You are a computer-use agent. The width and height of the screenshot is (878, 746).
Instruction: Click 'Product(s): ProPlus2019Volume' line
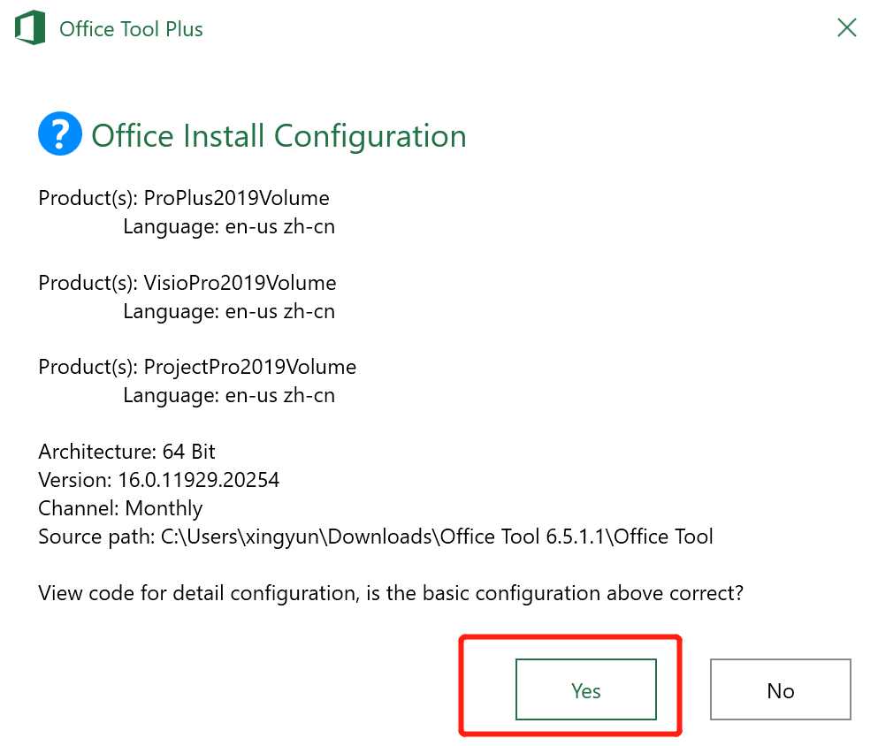click(184, 198)
